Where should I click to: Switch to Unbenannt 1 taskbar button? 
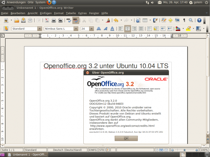(x=27, y=155)
